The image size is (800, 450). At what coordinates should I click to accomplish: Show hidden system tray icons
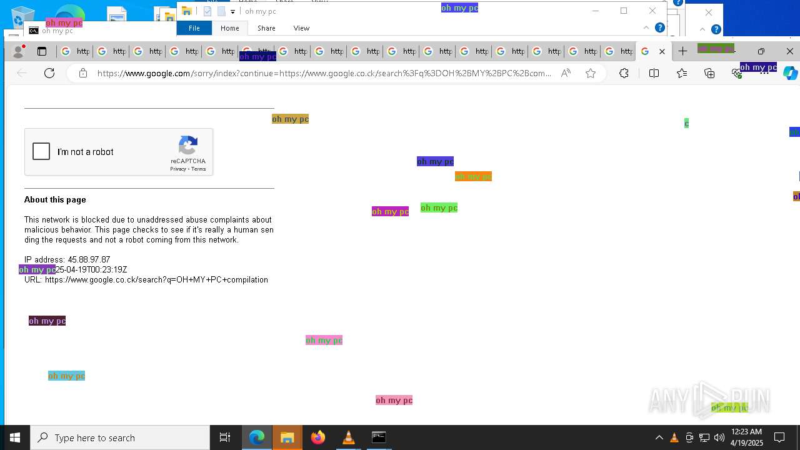[x=659, y=437]
